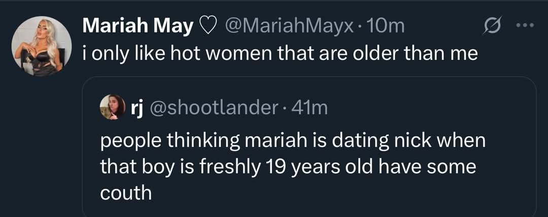Open the main tweet text about older women
Viewport: 548px width, 217px height.
click(x=280, y=53)
